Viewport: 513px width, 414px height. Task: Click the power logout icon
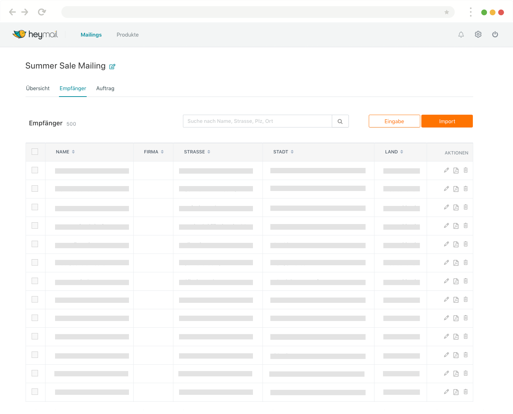(x=495, y=34)
